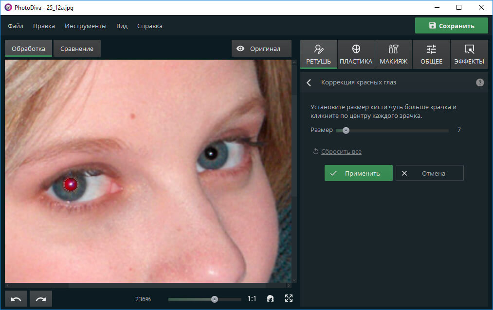Image resolution: width=493 pixels, height=310 pixels.
Task: Open the help question mark icon
Action: point(480,82)
